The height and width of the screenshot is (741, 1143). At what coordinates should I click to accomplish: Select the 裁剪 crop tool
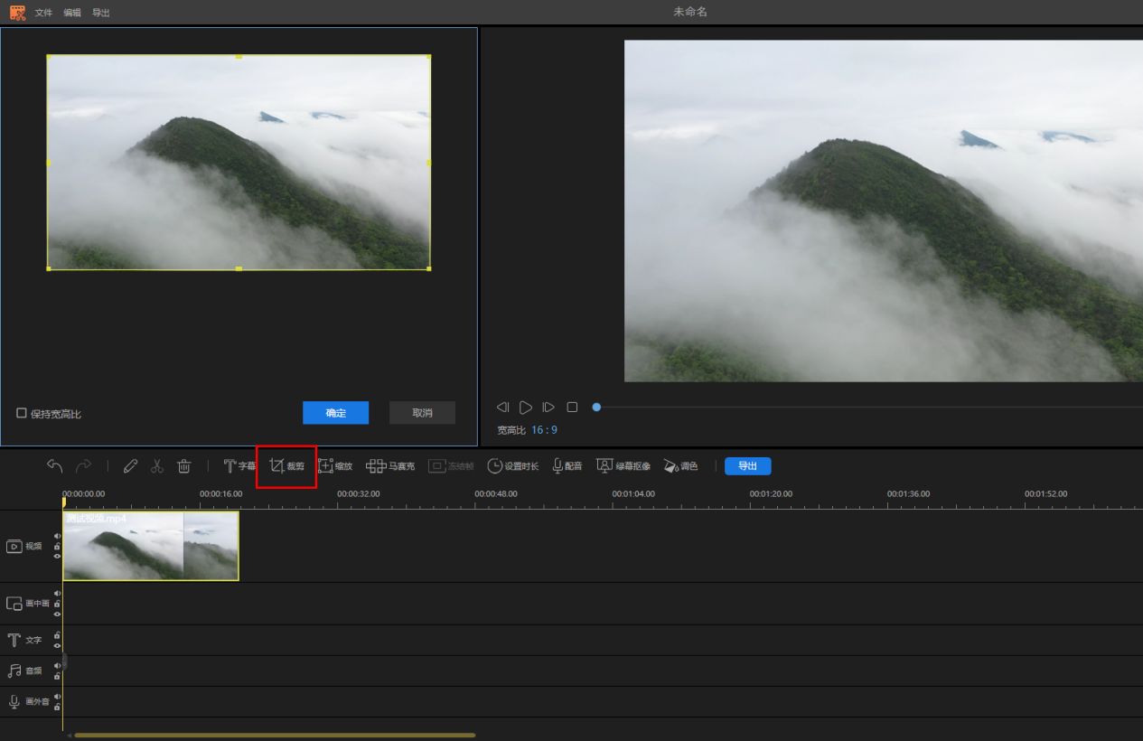click(x=287, y=466)
